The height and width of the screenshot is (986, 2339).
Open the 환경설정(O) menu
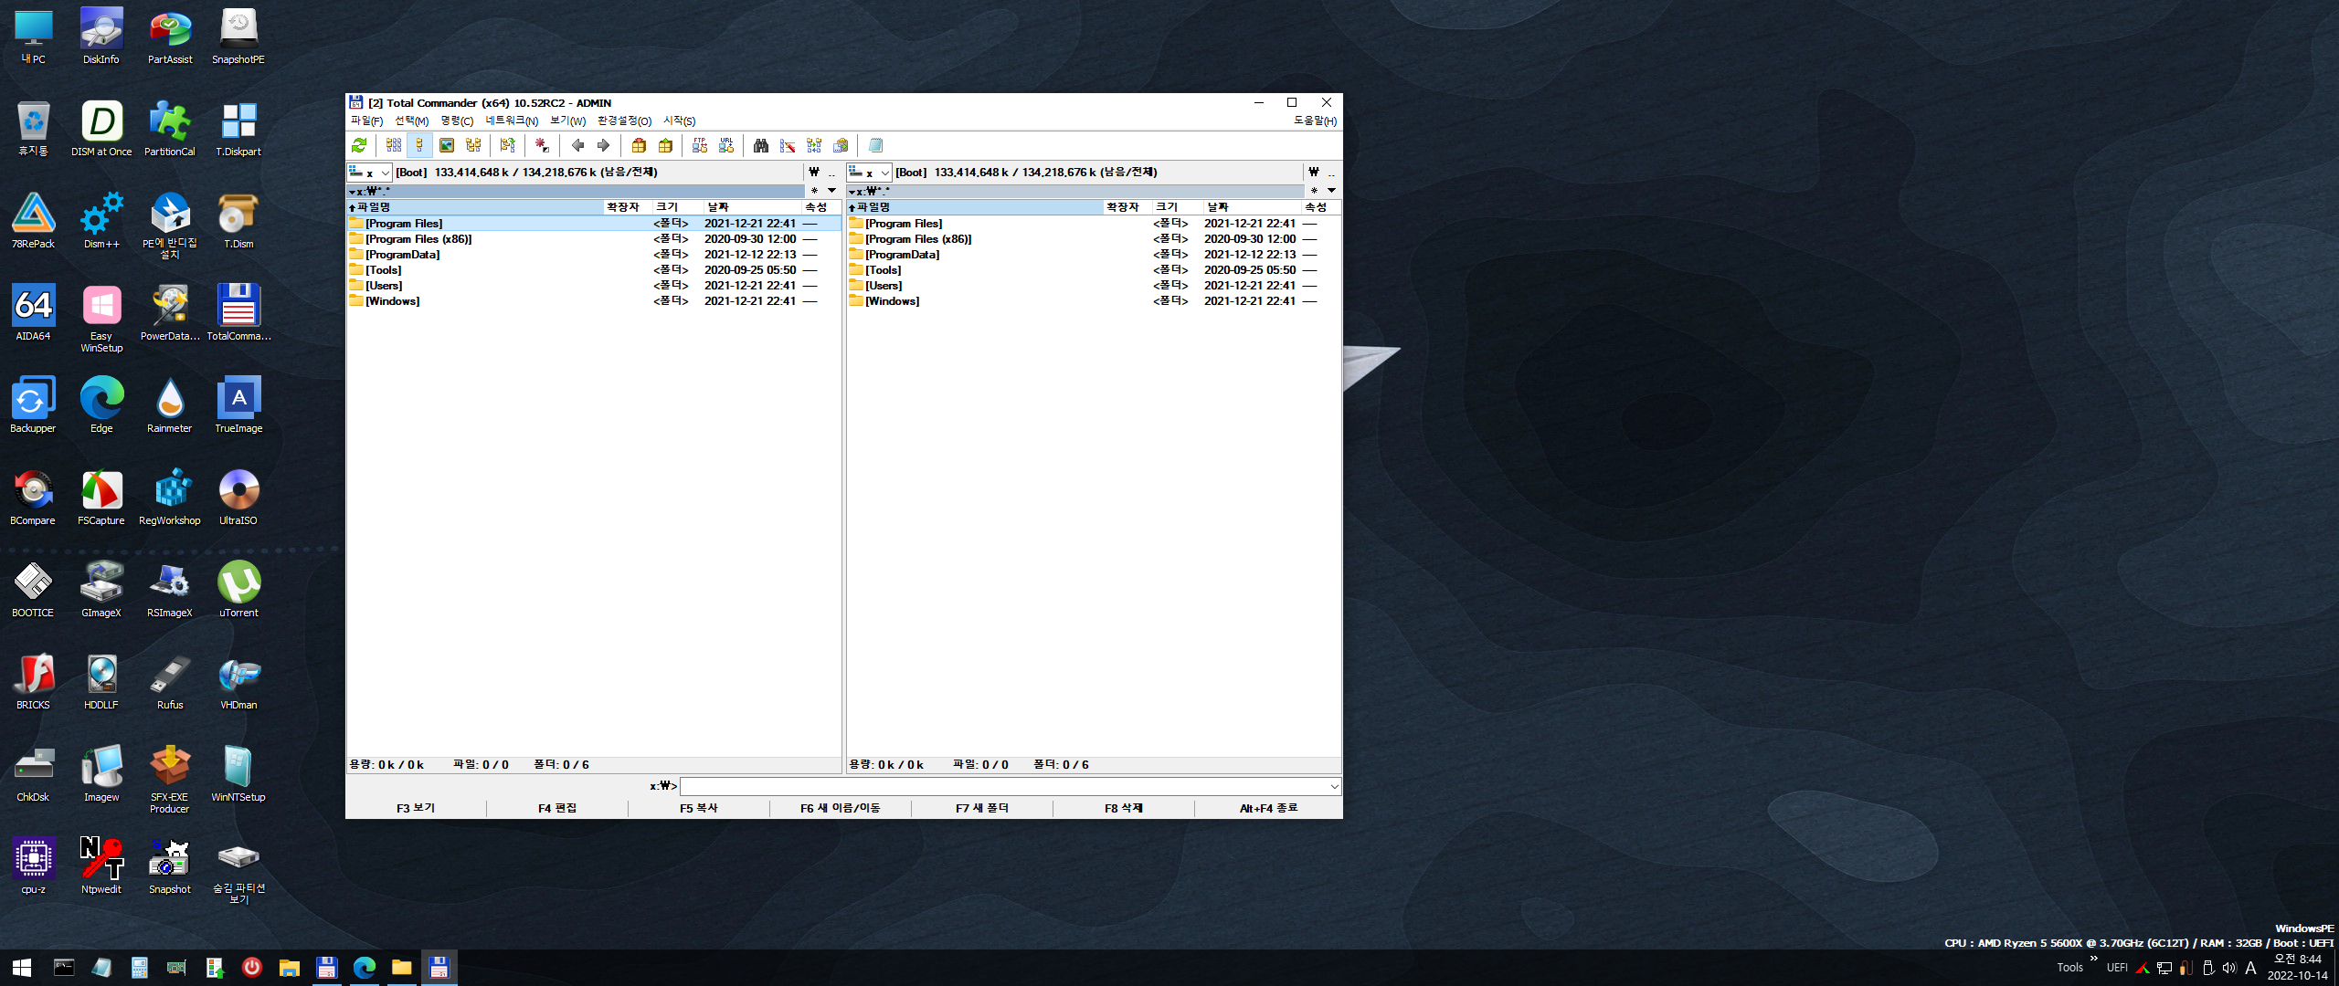click(624, 121)
